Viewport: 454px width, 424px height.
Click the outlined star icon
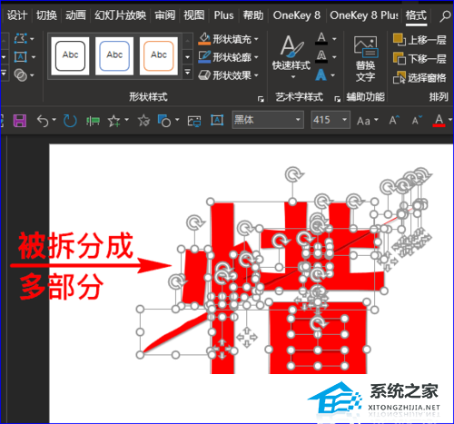(x=143, y=121)
